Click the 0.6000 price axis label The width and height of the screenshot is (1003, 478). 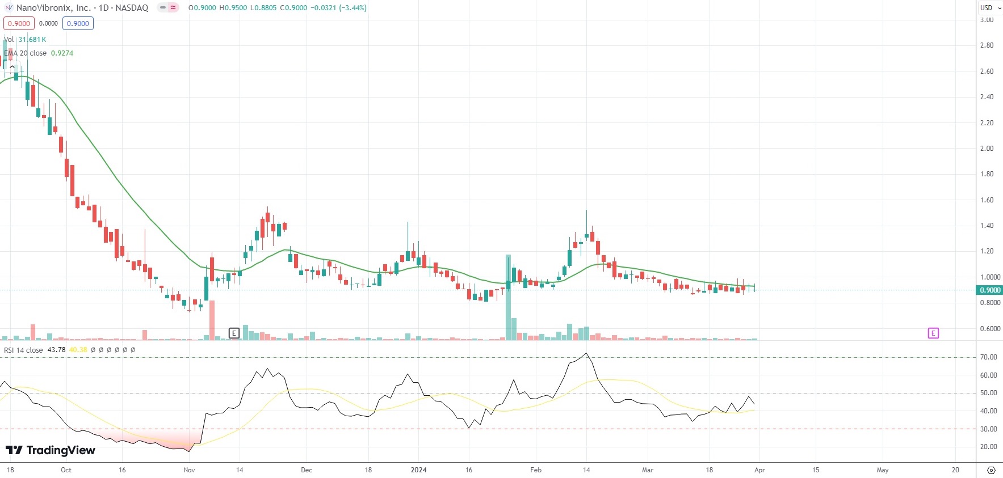pos(990,329)
